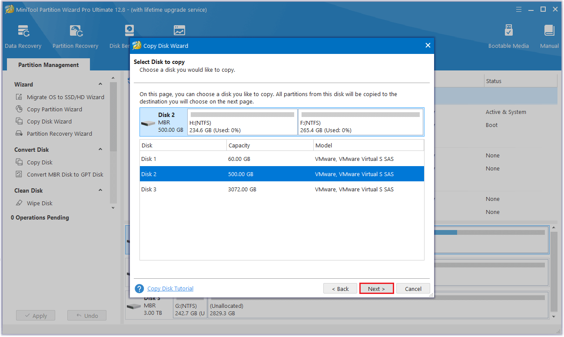The image size is (564, 337).
Task: Click the Active & System status text
Action: [x=506, y=112]
